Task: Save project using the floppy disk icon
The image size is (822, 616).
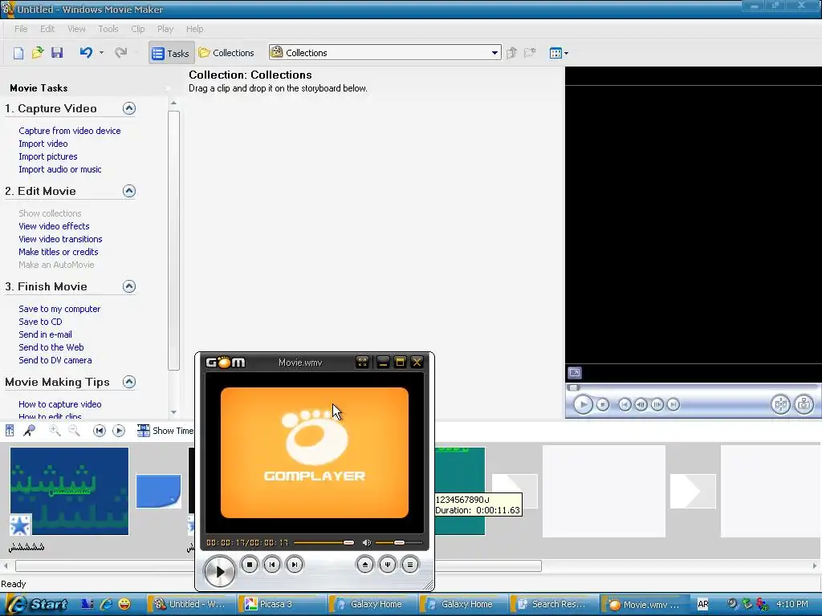Action: point(57,53)
